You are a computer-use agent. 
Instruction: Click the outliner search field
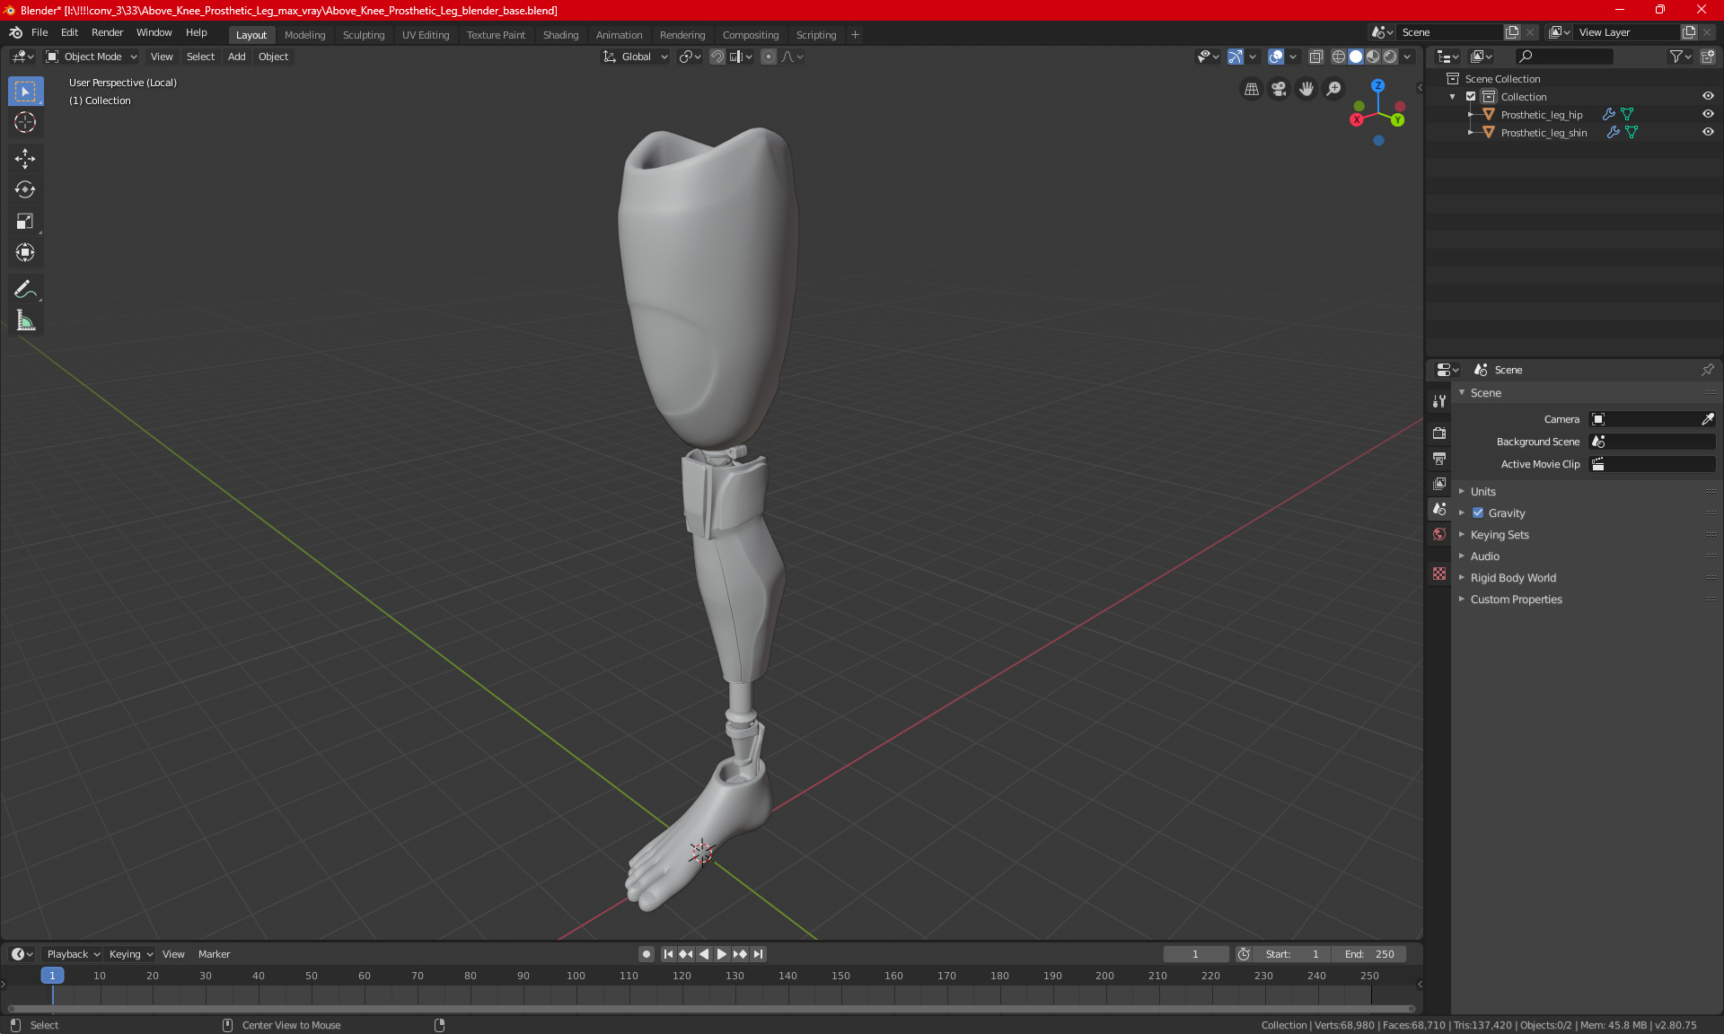(1563, 57)
